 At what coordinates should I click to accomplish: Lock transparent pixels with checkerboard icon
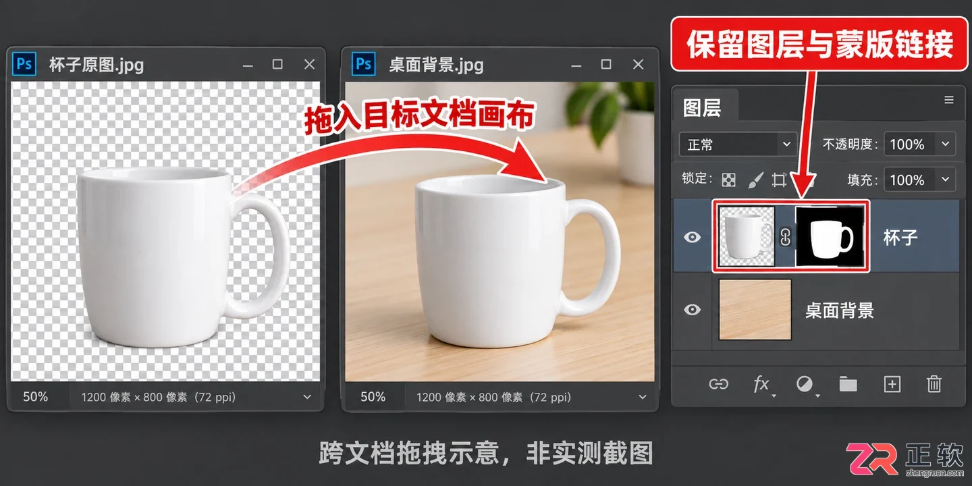click(728, 180)
